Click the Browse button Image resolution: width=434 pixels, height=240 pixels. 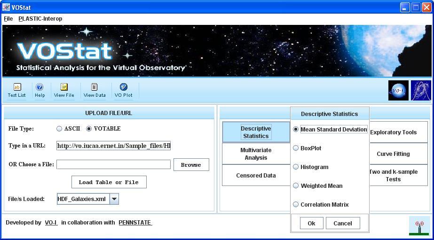tap(191, 165)
